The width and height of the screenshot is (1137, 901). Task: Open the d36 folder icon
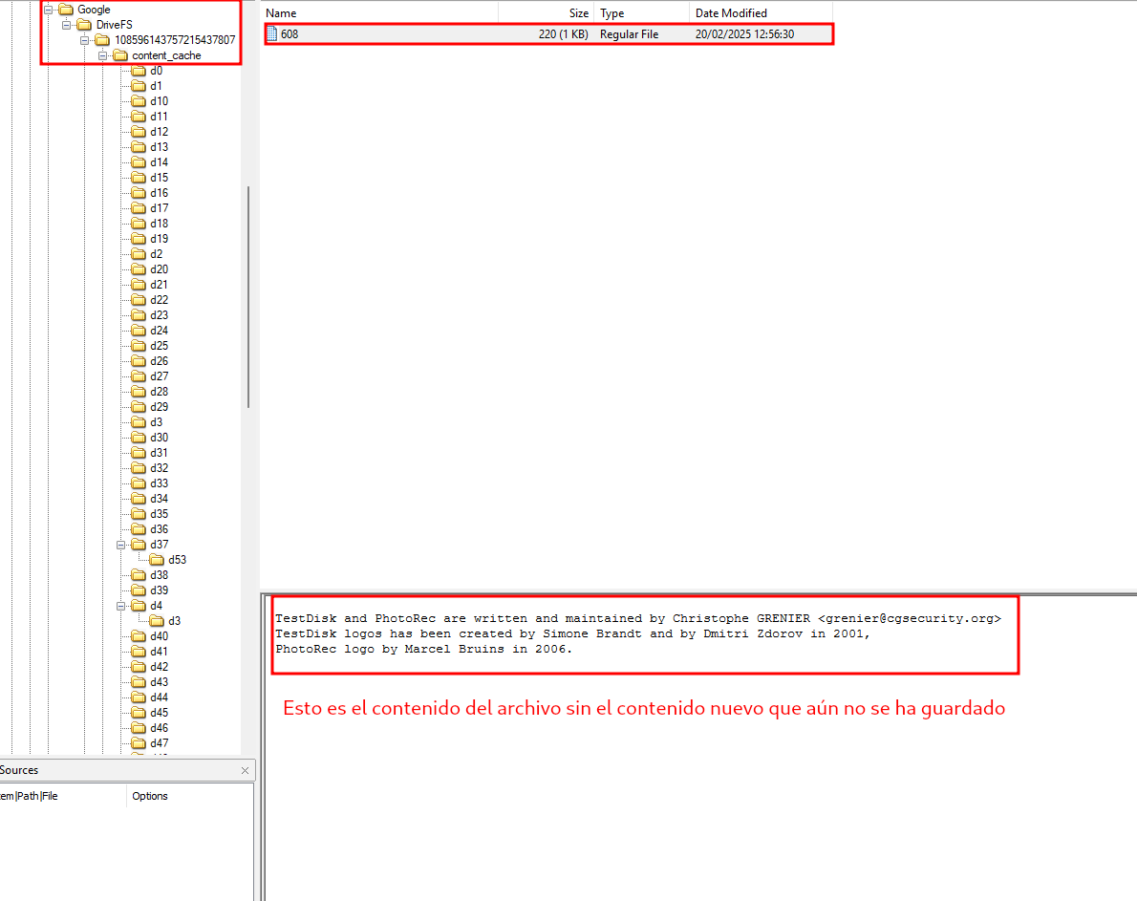tap(139, 529)
